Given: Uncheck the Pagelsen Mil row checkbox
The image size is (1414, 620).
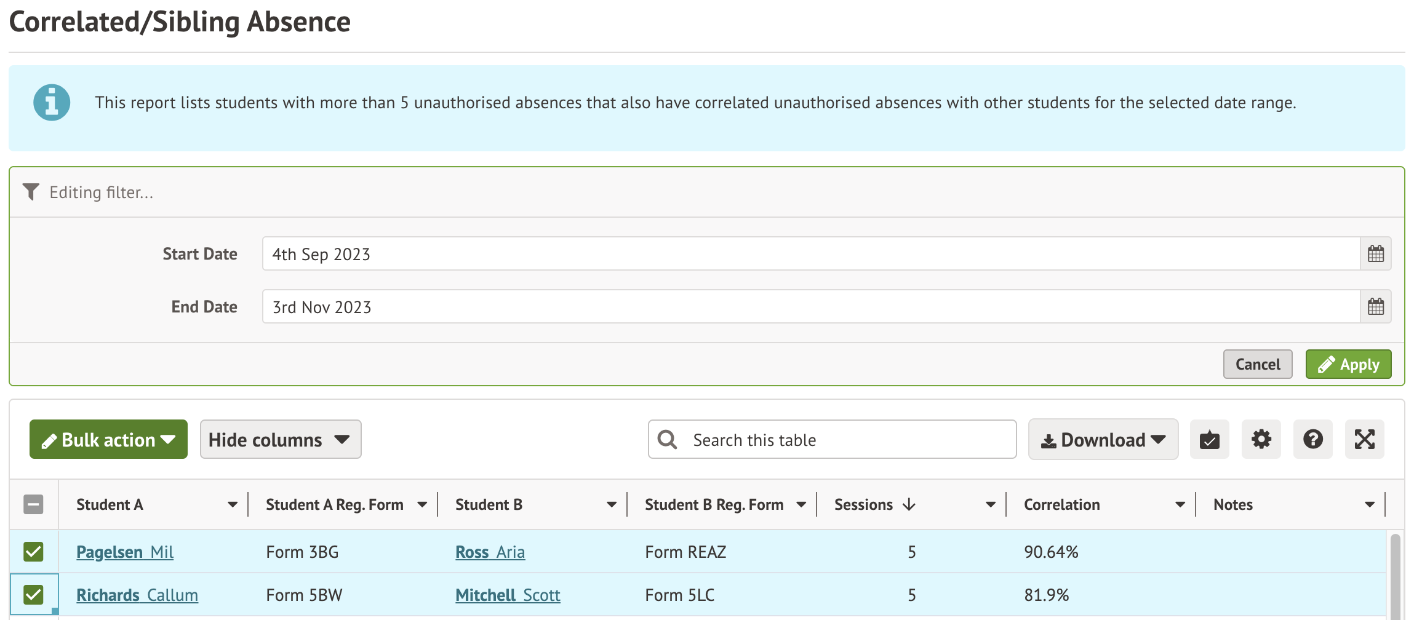Looking at the screenshot, I should tap(33, 552).
